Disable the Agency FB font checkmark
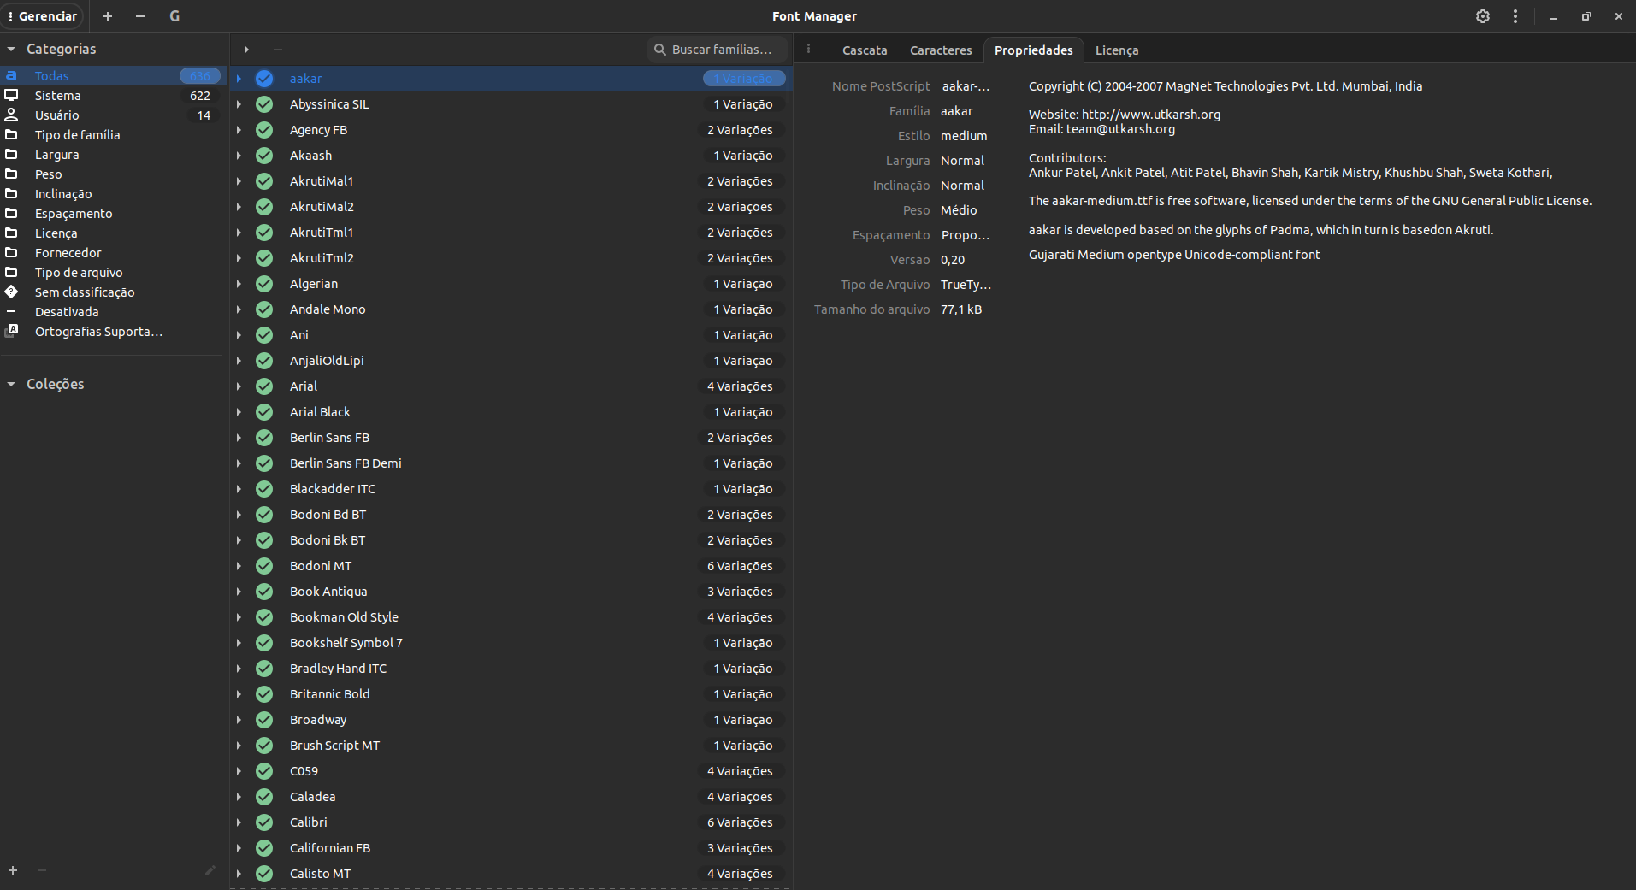This screenshot has width=1636, height=890. 264,130
